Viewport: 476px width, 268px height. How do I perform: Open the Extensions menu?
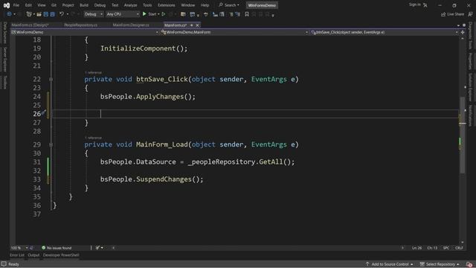pos(167,5)
